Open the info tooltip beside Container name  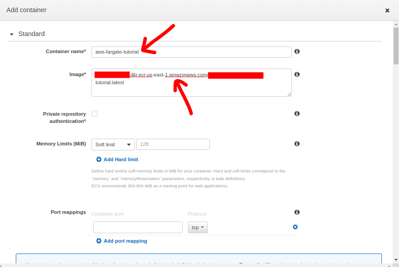click(297, 51)
